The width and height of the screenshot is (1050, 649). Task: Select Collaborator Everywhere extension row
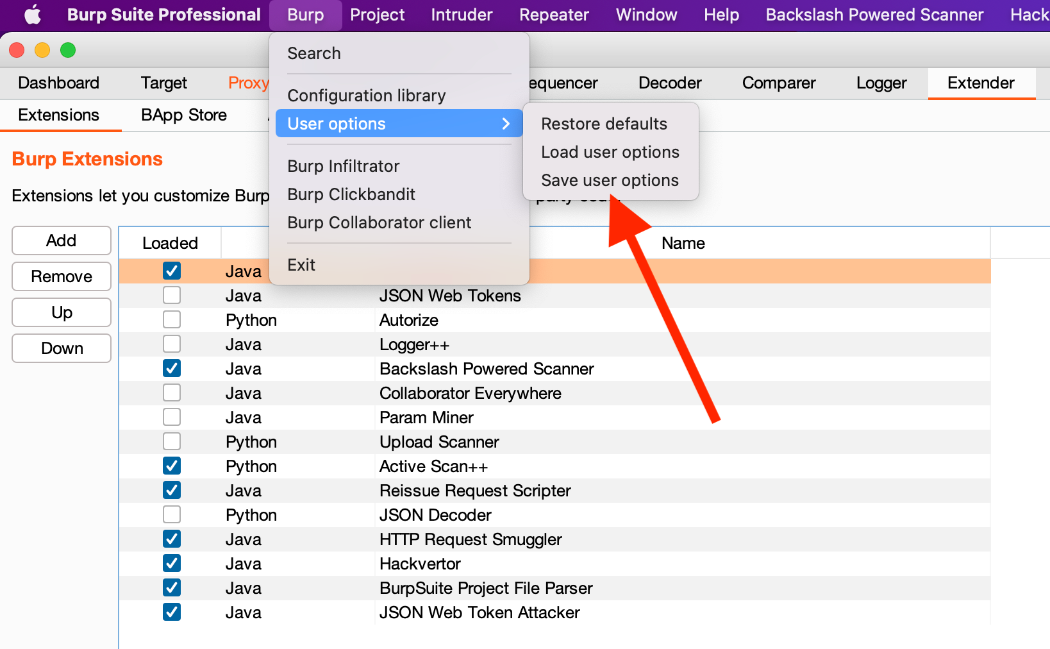(554, 393)
